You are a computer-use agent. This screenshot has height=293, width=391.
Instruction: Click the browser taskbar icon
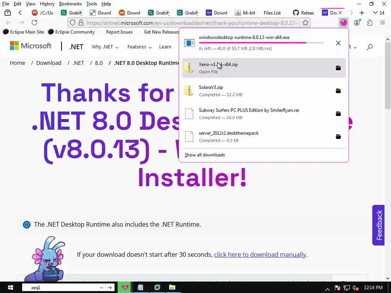click(x=125, y=288)
